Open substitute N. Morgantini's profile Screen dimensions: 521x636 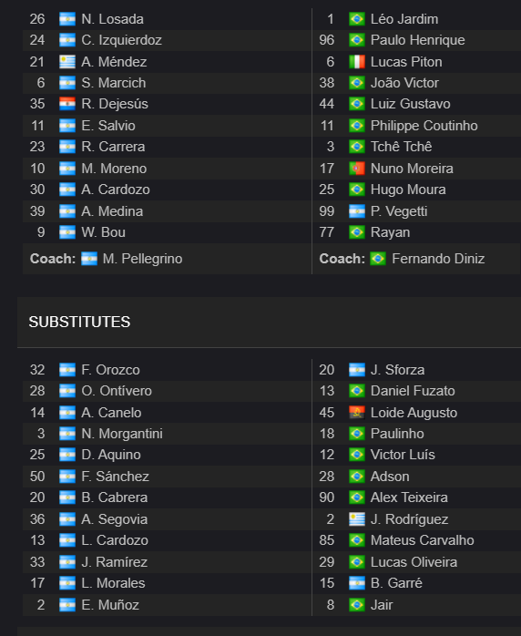click(122, 434)
